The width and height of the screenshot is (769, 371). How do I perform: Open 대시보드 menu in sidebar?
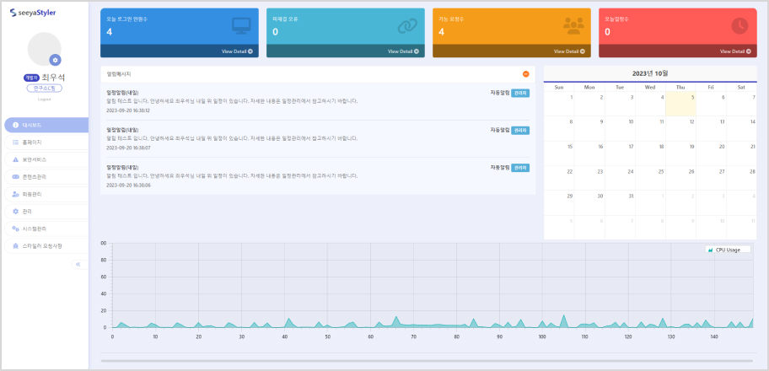click(x=46, y=125)
